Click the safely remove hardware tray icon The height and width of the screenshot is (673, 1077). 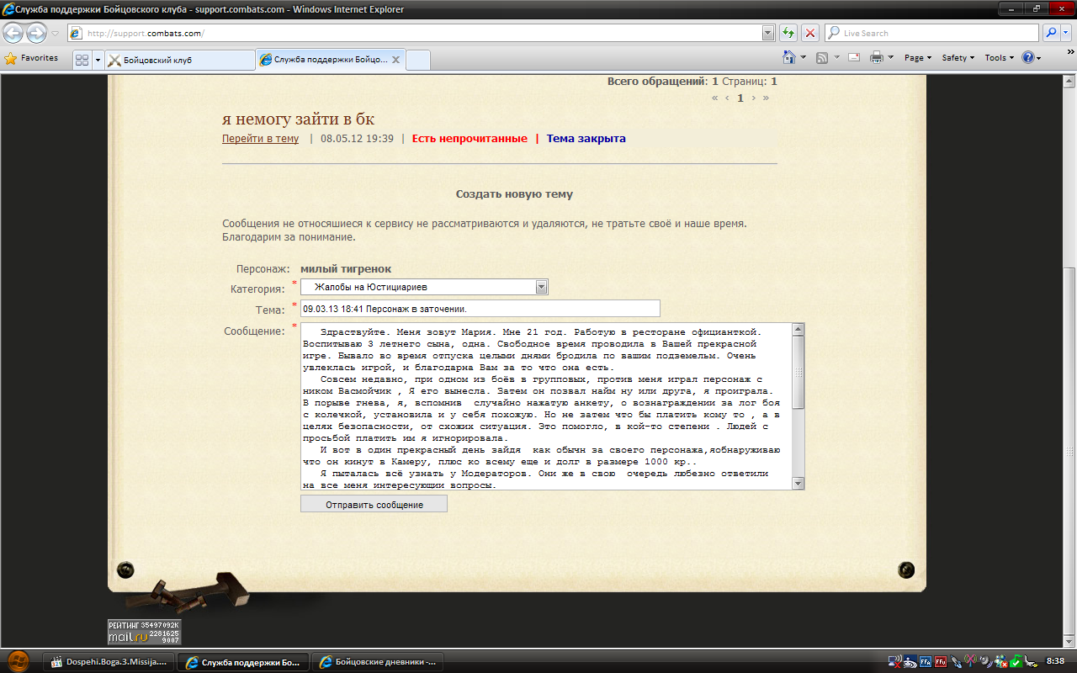point(1032,662)
